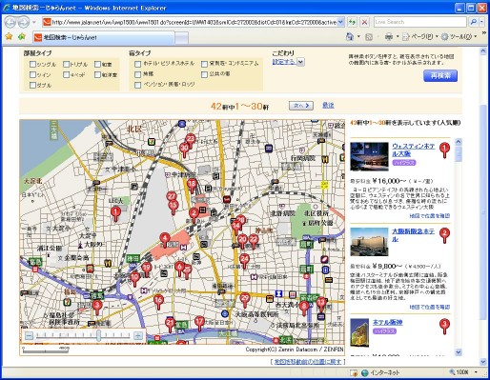490x380 pixels.
Task: Click the Add to Favorites icon
Action: click(x=22, y=37)
